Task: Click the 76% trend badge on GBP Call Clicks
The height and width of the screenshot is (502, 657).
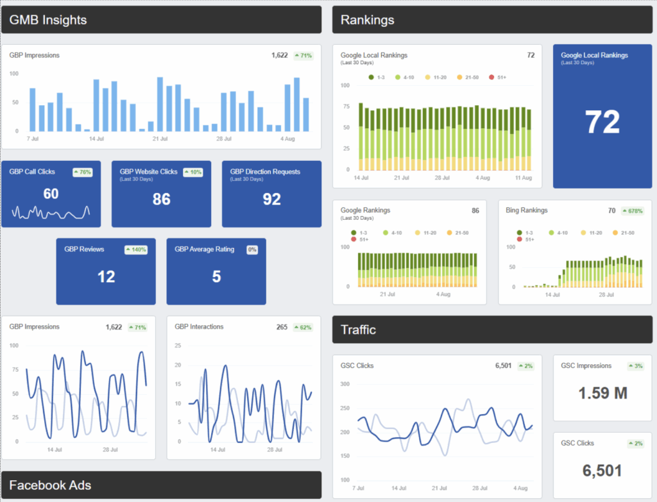Action: (x=82, y=172)
